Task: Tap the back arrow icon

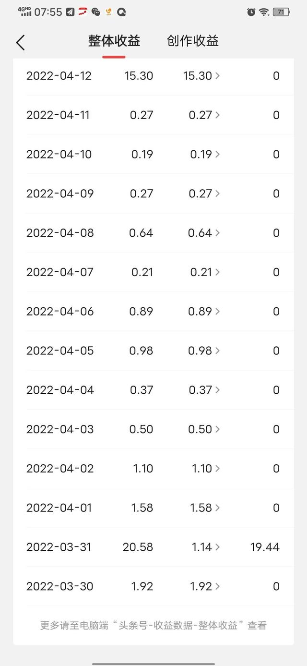Action: [x=20, y=42]
